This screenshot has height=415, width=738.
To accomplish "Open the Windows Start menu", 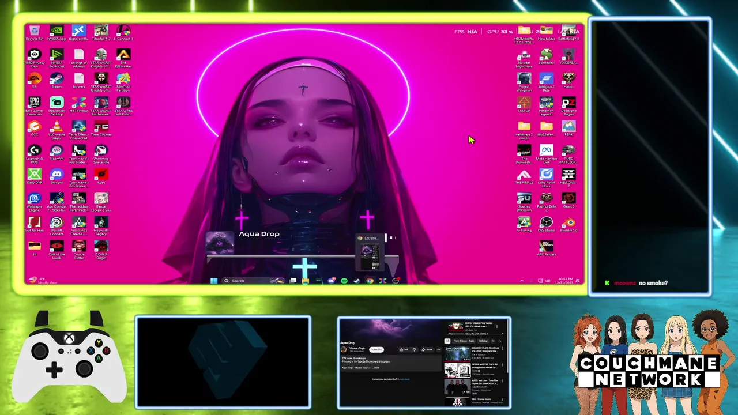I will click(x=214, y=281).
